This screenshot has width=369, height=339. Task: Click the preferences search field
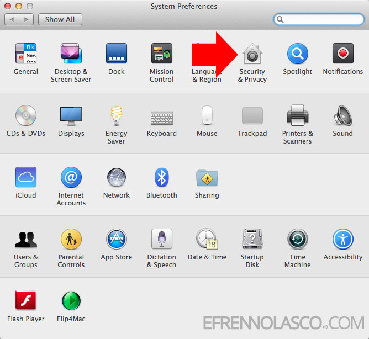pos(319,19)
